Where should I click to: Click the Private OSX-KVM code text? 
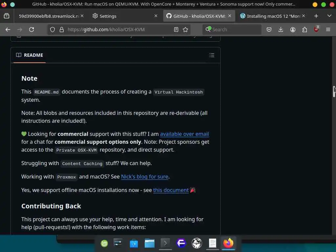pos(76,150)
